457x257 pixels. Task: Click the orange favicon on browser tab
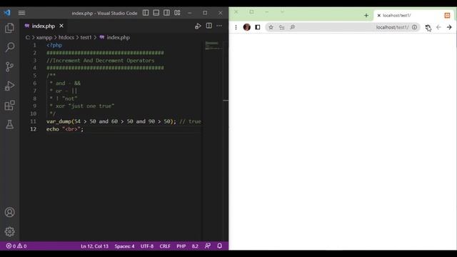coord(447,16)
